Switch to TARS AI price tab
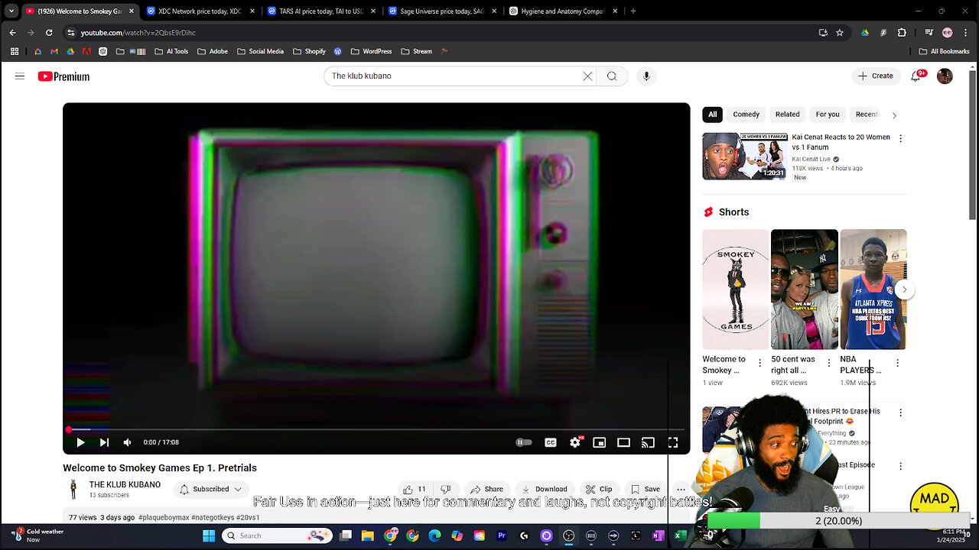This screenshot has height=550, width=979. coord(320,11)
